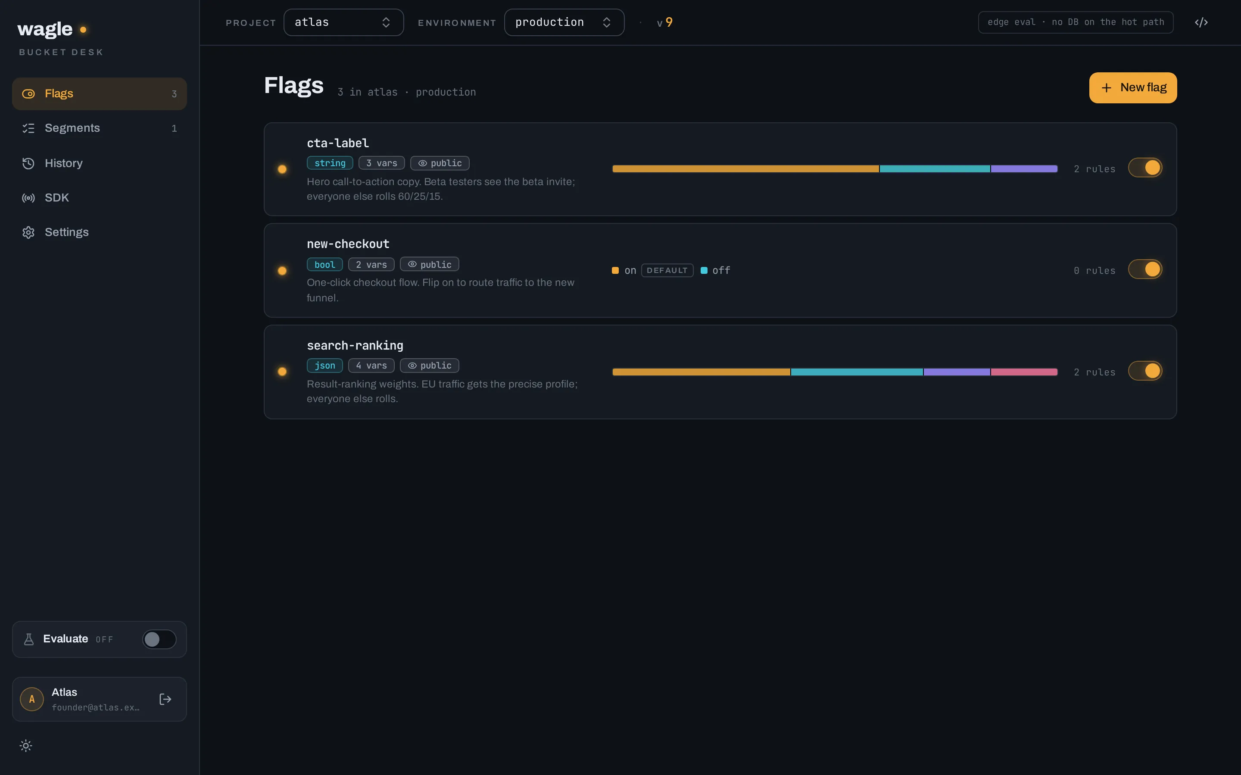Switch theme with the sun icon
1241x775 pixels.
tap(26, 745)
